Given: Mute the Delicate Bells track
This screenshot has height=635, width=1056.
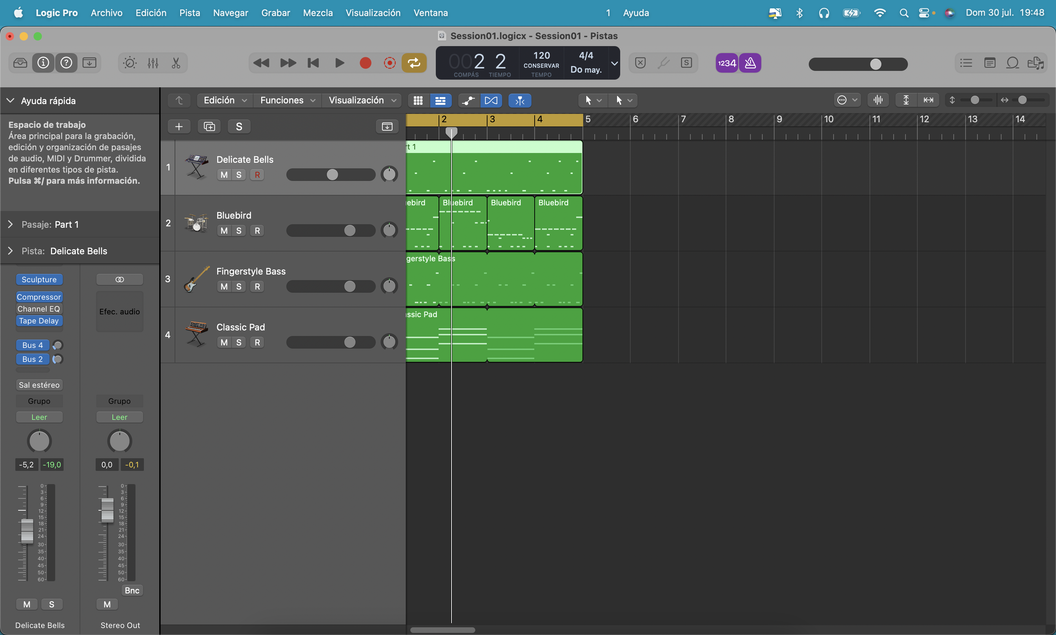Looking at the screenshot, I should point(224,175).
